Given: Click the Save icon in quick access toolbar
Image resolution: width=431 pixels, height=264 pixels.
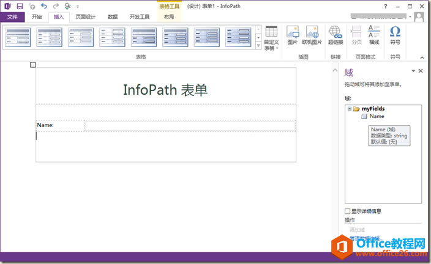Looking at the screenshot, I should point(20,6).
